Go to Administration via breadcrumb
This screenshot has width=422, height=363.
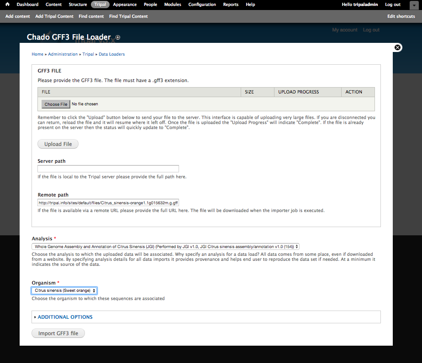point(63,54)
